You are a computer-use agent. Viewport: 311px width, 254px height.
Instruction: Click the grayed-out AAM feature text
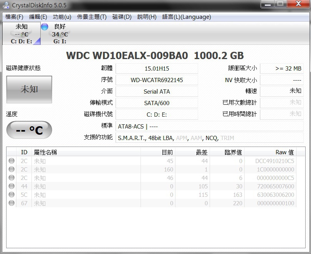click(x=196, y=138)
